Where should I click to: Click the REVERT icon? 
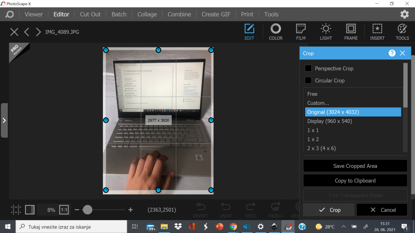tap(200, 210)
